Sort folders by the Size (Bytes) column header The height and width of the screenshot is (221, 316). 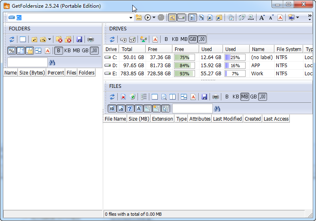pos(32,72)
